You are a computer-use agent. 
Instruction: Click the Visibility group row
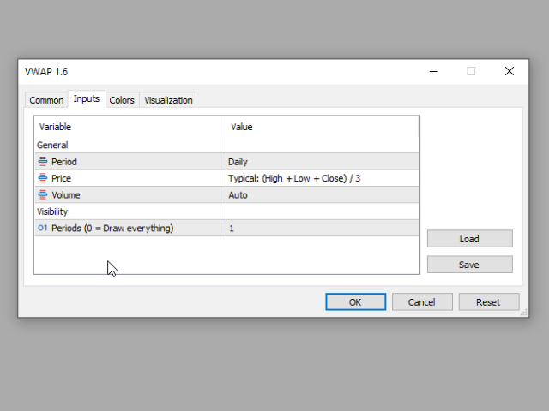point(226,211)
